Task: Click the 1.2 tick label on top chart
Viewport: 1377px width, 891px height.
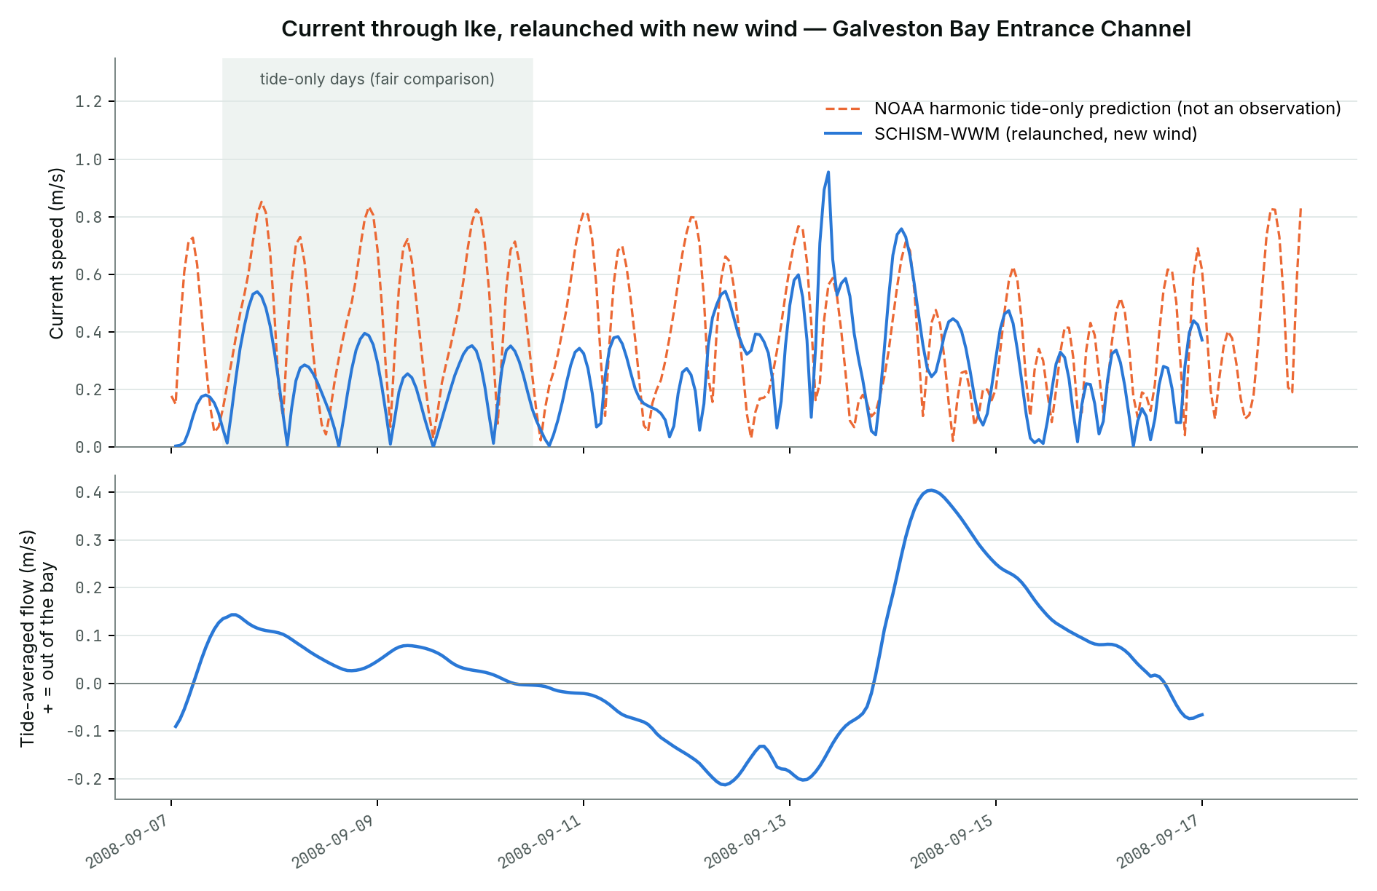Action: (x=89, y=101)
